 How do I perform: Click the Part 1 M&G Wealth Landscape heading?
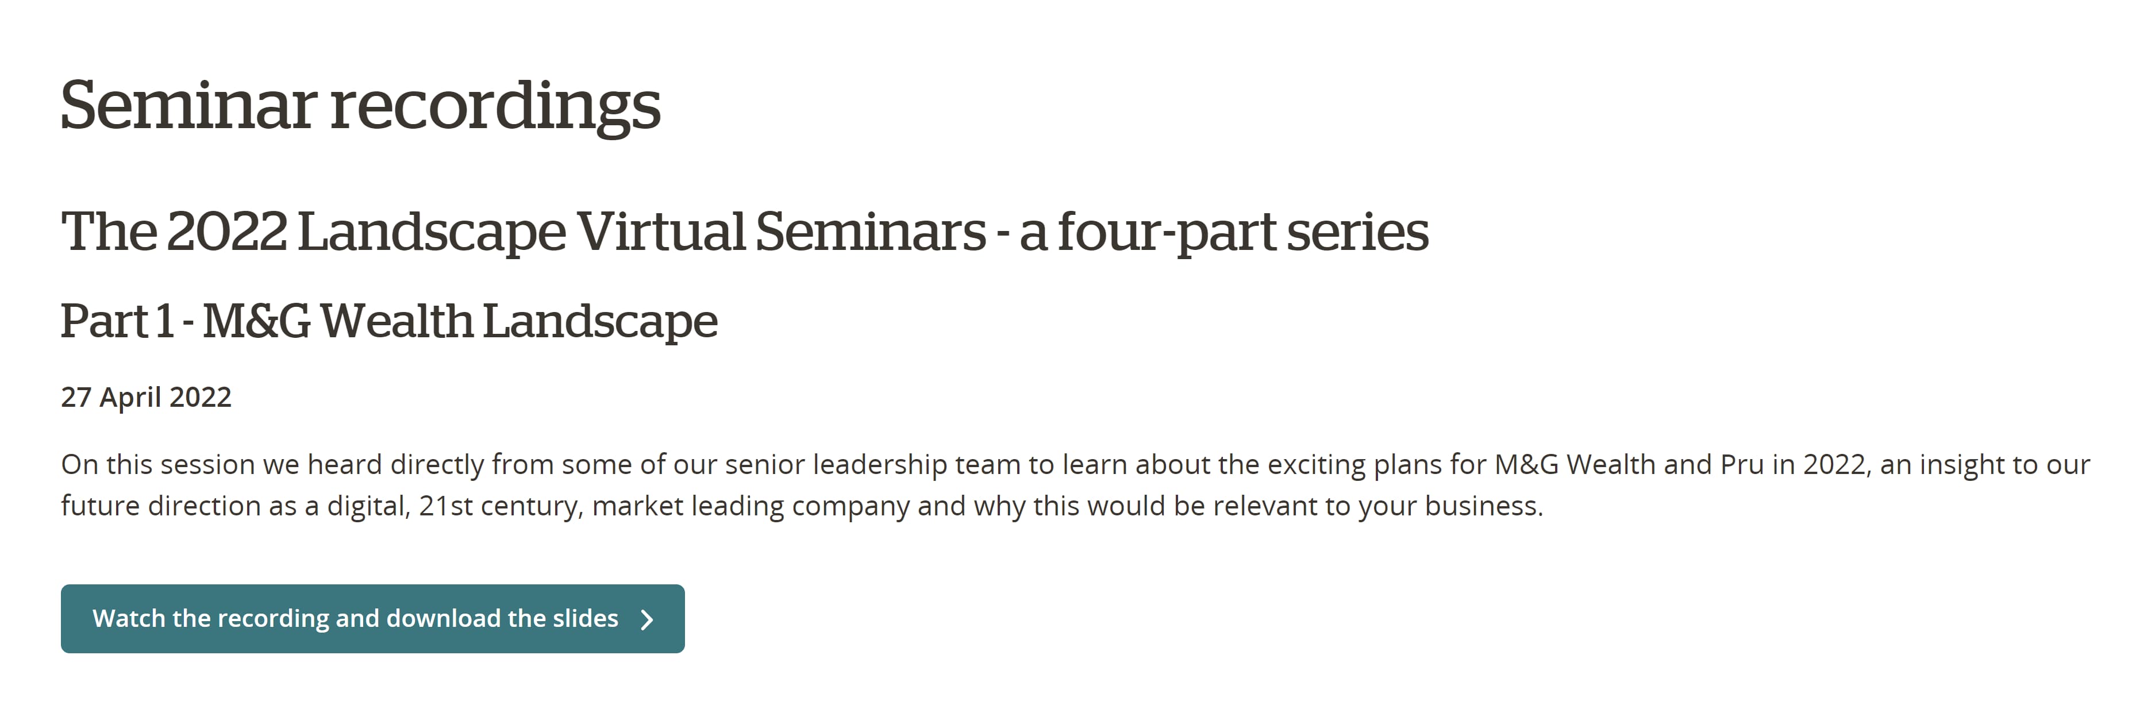click(389, 321)
